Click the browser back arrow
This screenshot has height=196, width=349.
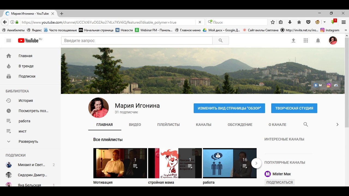(5, 22)
